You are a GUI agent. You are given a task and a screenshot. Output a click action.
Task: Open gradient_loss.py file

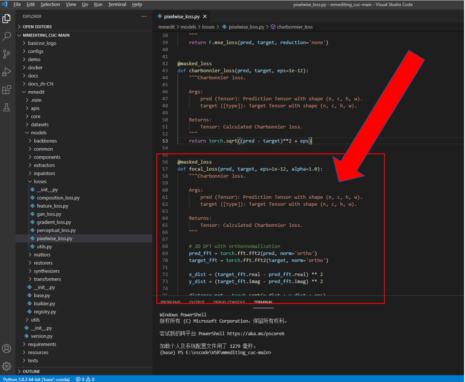pyautogui.click(x=54, y=222)
